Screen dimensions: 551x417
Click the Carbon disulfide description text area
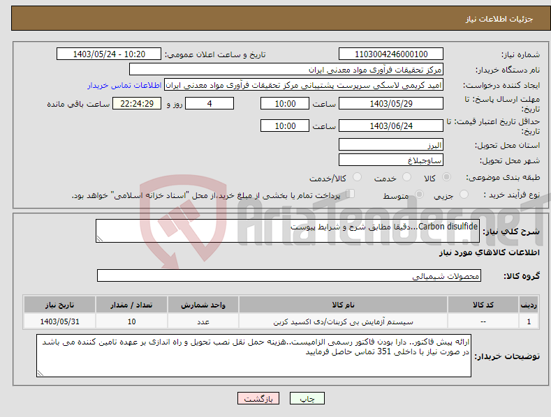point(288,231)
